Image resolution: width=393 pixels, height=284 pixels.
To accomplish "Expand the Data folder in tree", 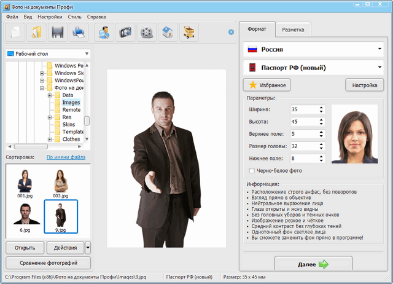I will coord(50,95).
